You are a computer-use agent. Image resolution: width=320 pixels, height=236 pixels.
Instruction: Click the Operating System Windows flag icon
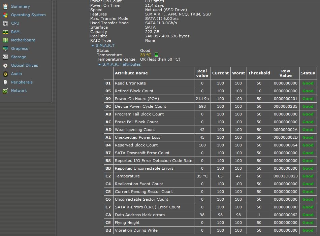point(5,15)
